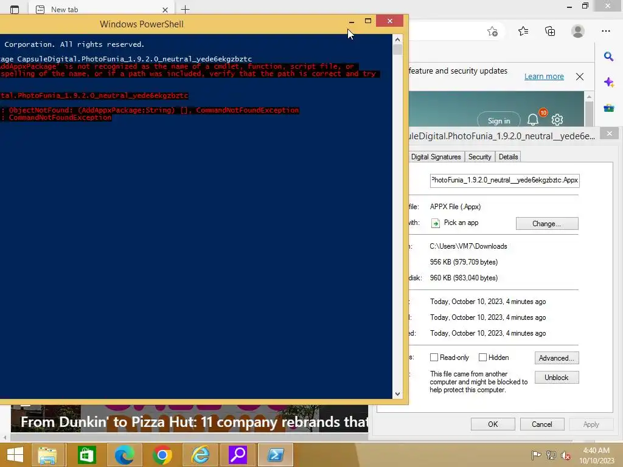Toggle the Read-only checkbox
This screenshot has width=623, height=467.
[x=434, y=358]
